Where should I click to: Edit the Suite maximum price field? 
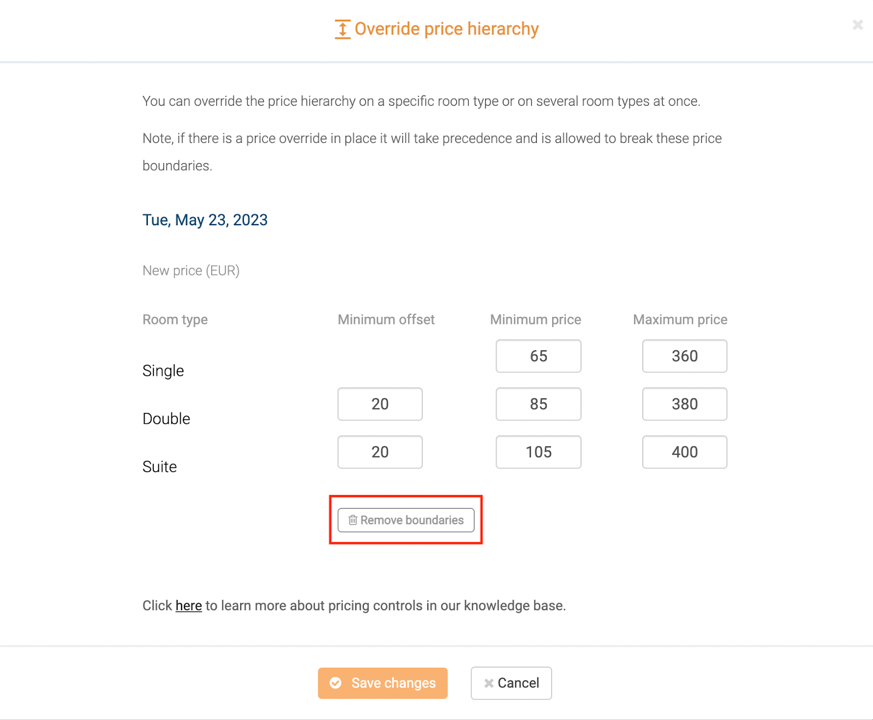tap(685, 452)
